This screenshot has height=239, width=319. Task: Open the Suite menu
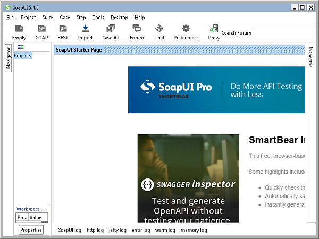[x=47, y=18]
